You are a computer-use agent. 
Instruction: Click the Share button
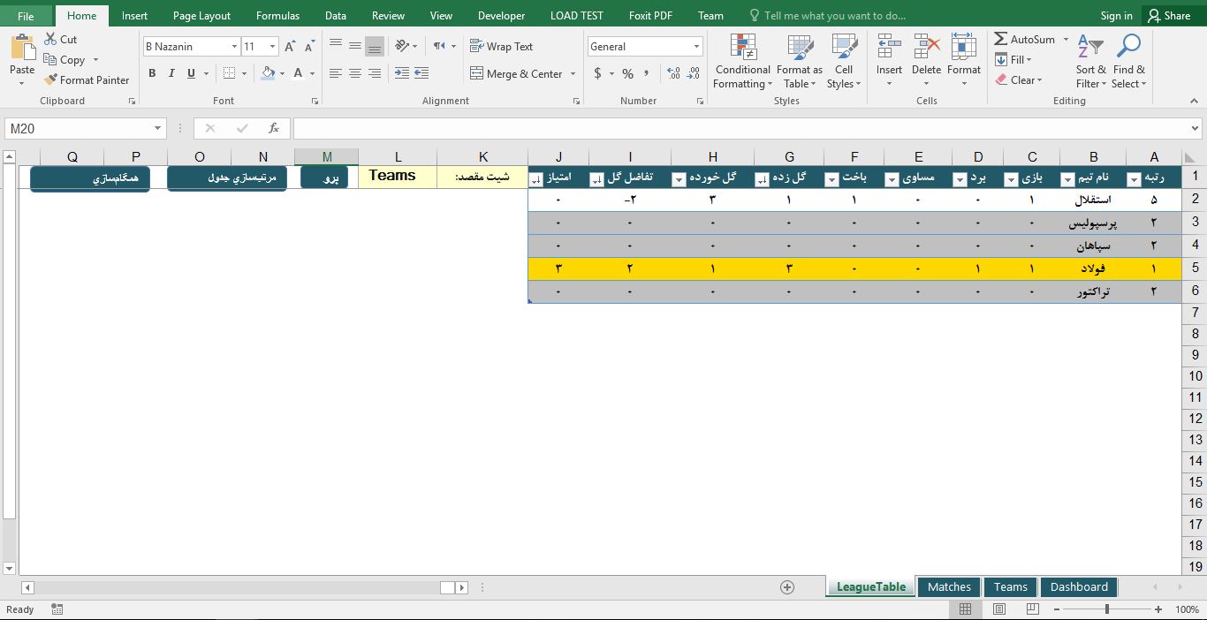click(x=1169, y=16)
